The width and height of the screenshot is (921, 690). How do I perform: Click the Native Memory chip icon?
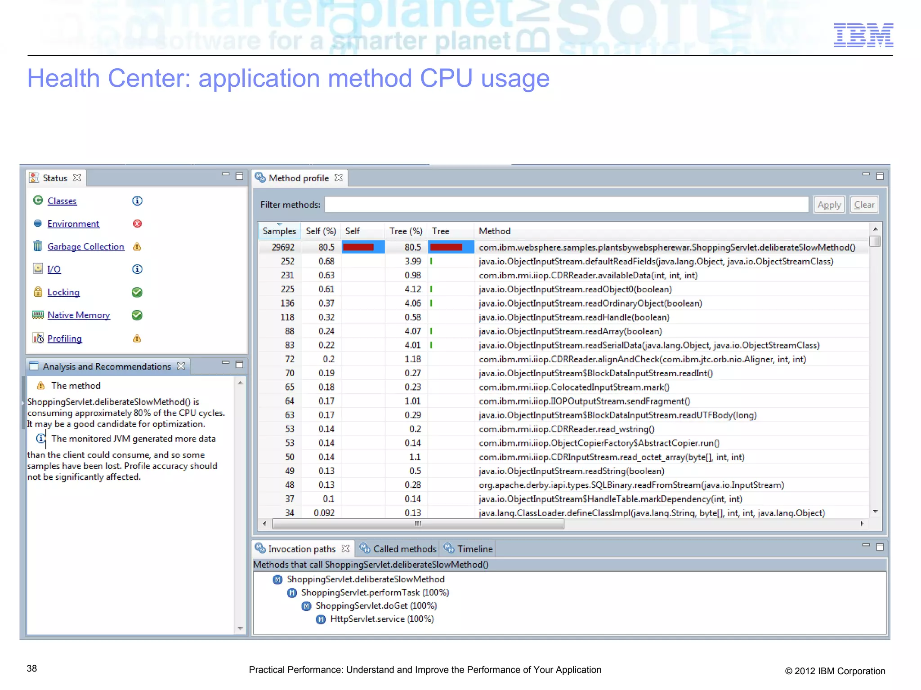click(38, 315)
